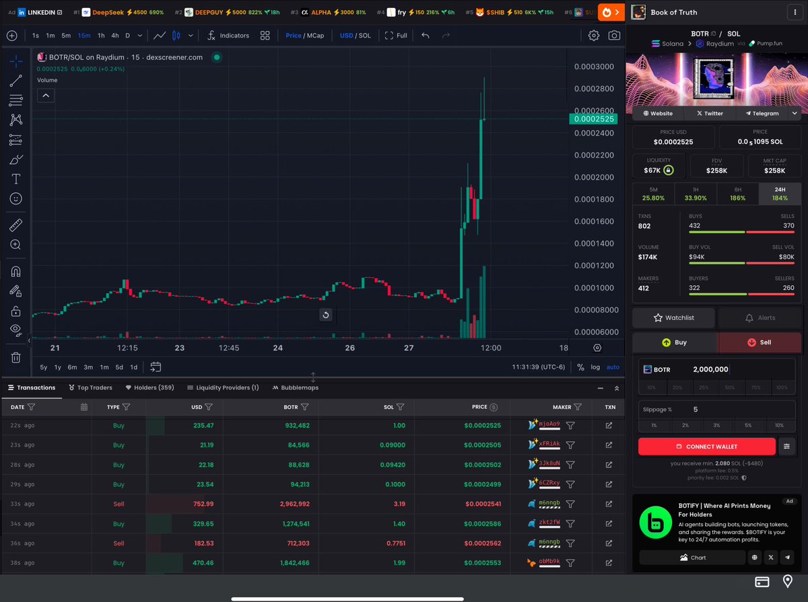Image resolution: width=808 pixels, height=602 pixels.
Task: Open price Alerts
Action: [x=760, y=317]
